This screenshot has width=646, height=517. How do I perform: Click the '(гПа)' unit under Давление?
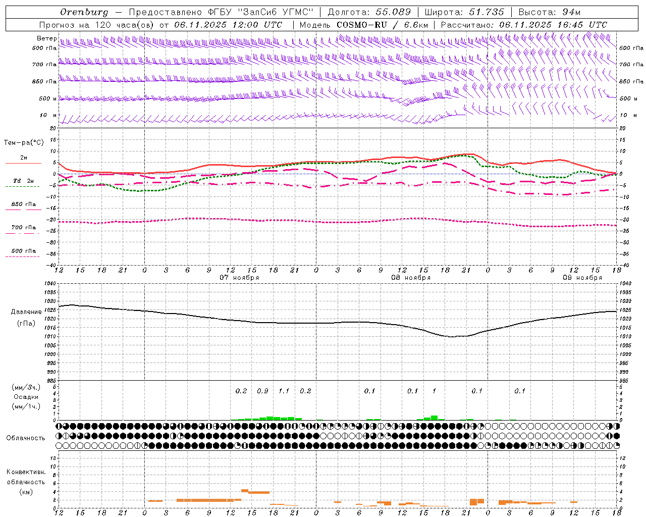(x=26, y=324)
